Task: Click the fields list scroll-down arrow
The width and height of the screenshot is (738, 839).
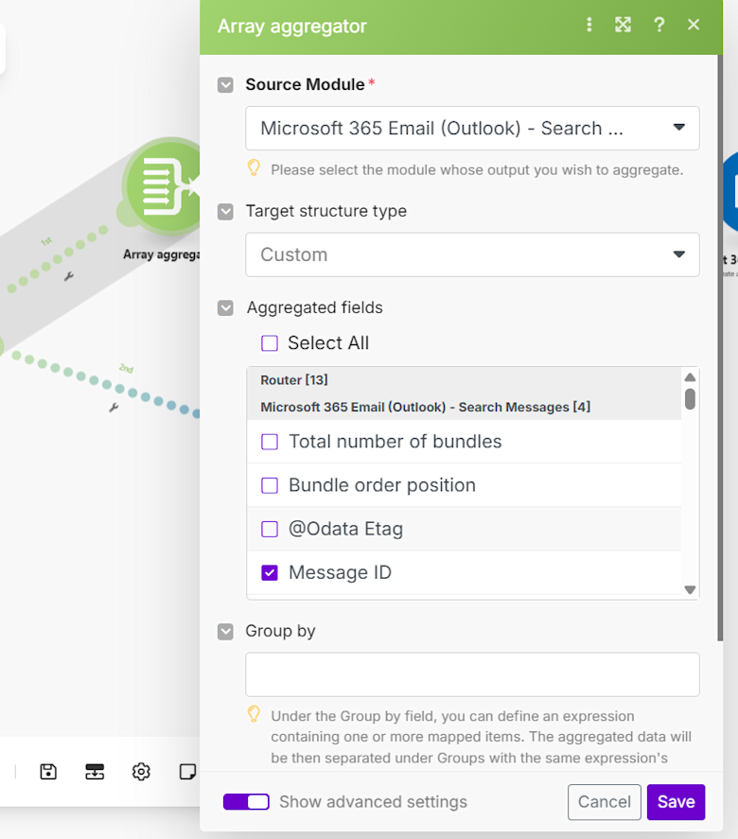Action: tap(690, 589)
